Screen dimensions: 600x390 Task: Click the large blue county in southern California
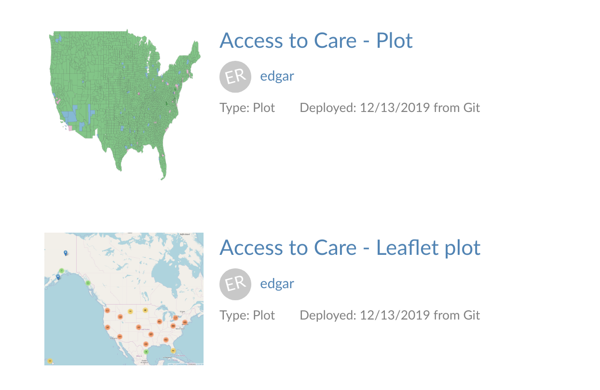coord(69,116)
